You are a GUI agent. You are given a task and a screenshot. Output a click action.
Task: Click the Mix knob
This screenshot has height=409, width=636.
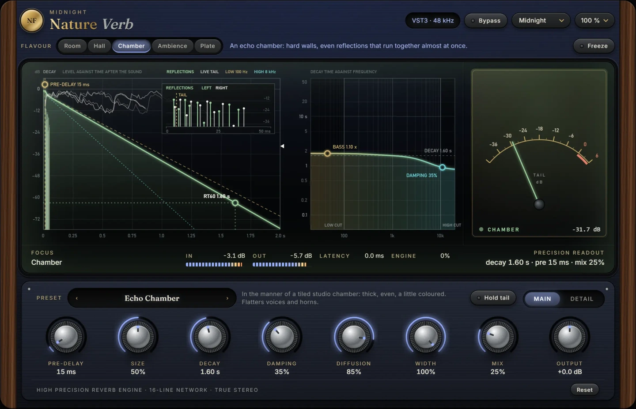[498, 337]
